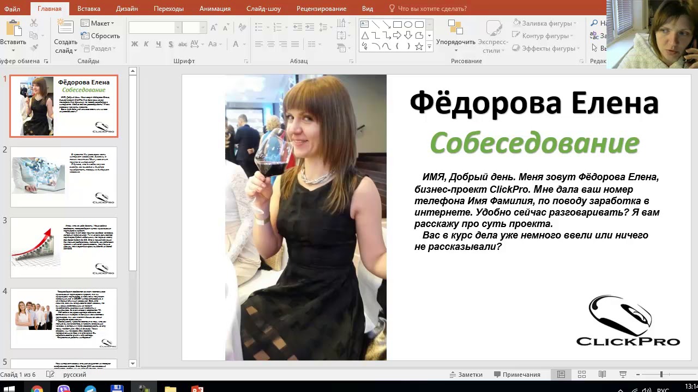Open the Layout (Макет) dropdown

(x=98, y=23)
